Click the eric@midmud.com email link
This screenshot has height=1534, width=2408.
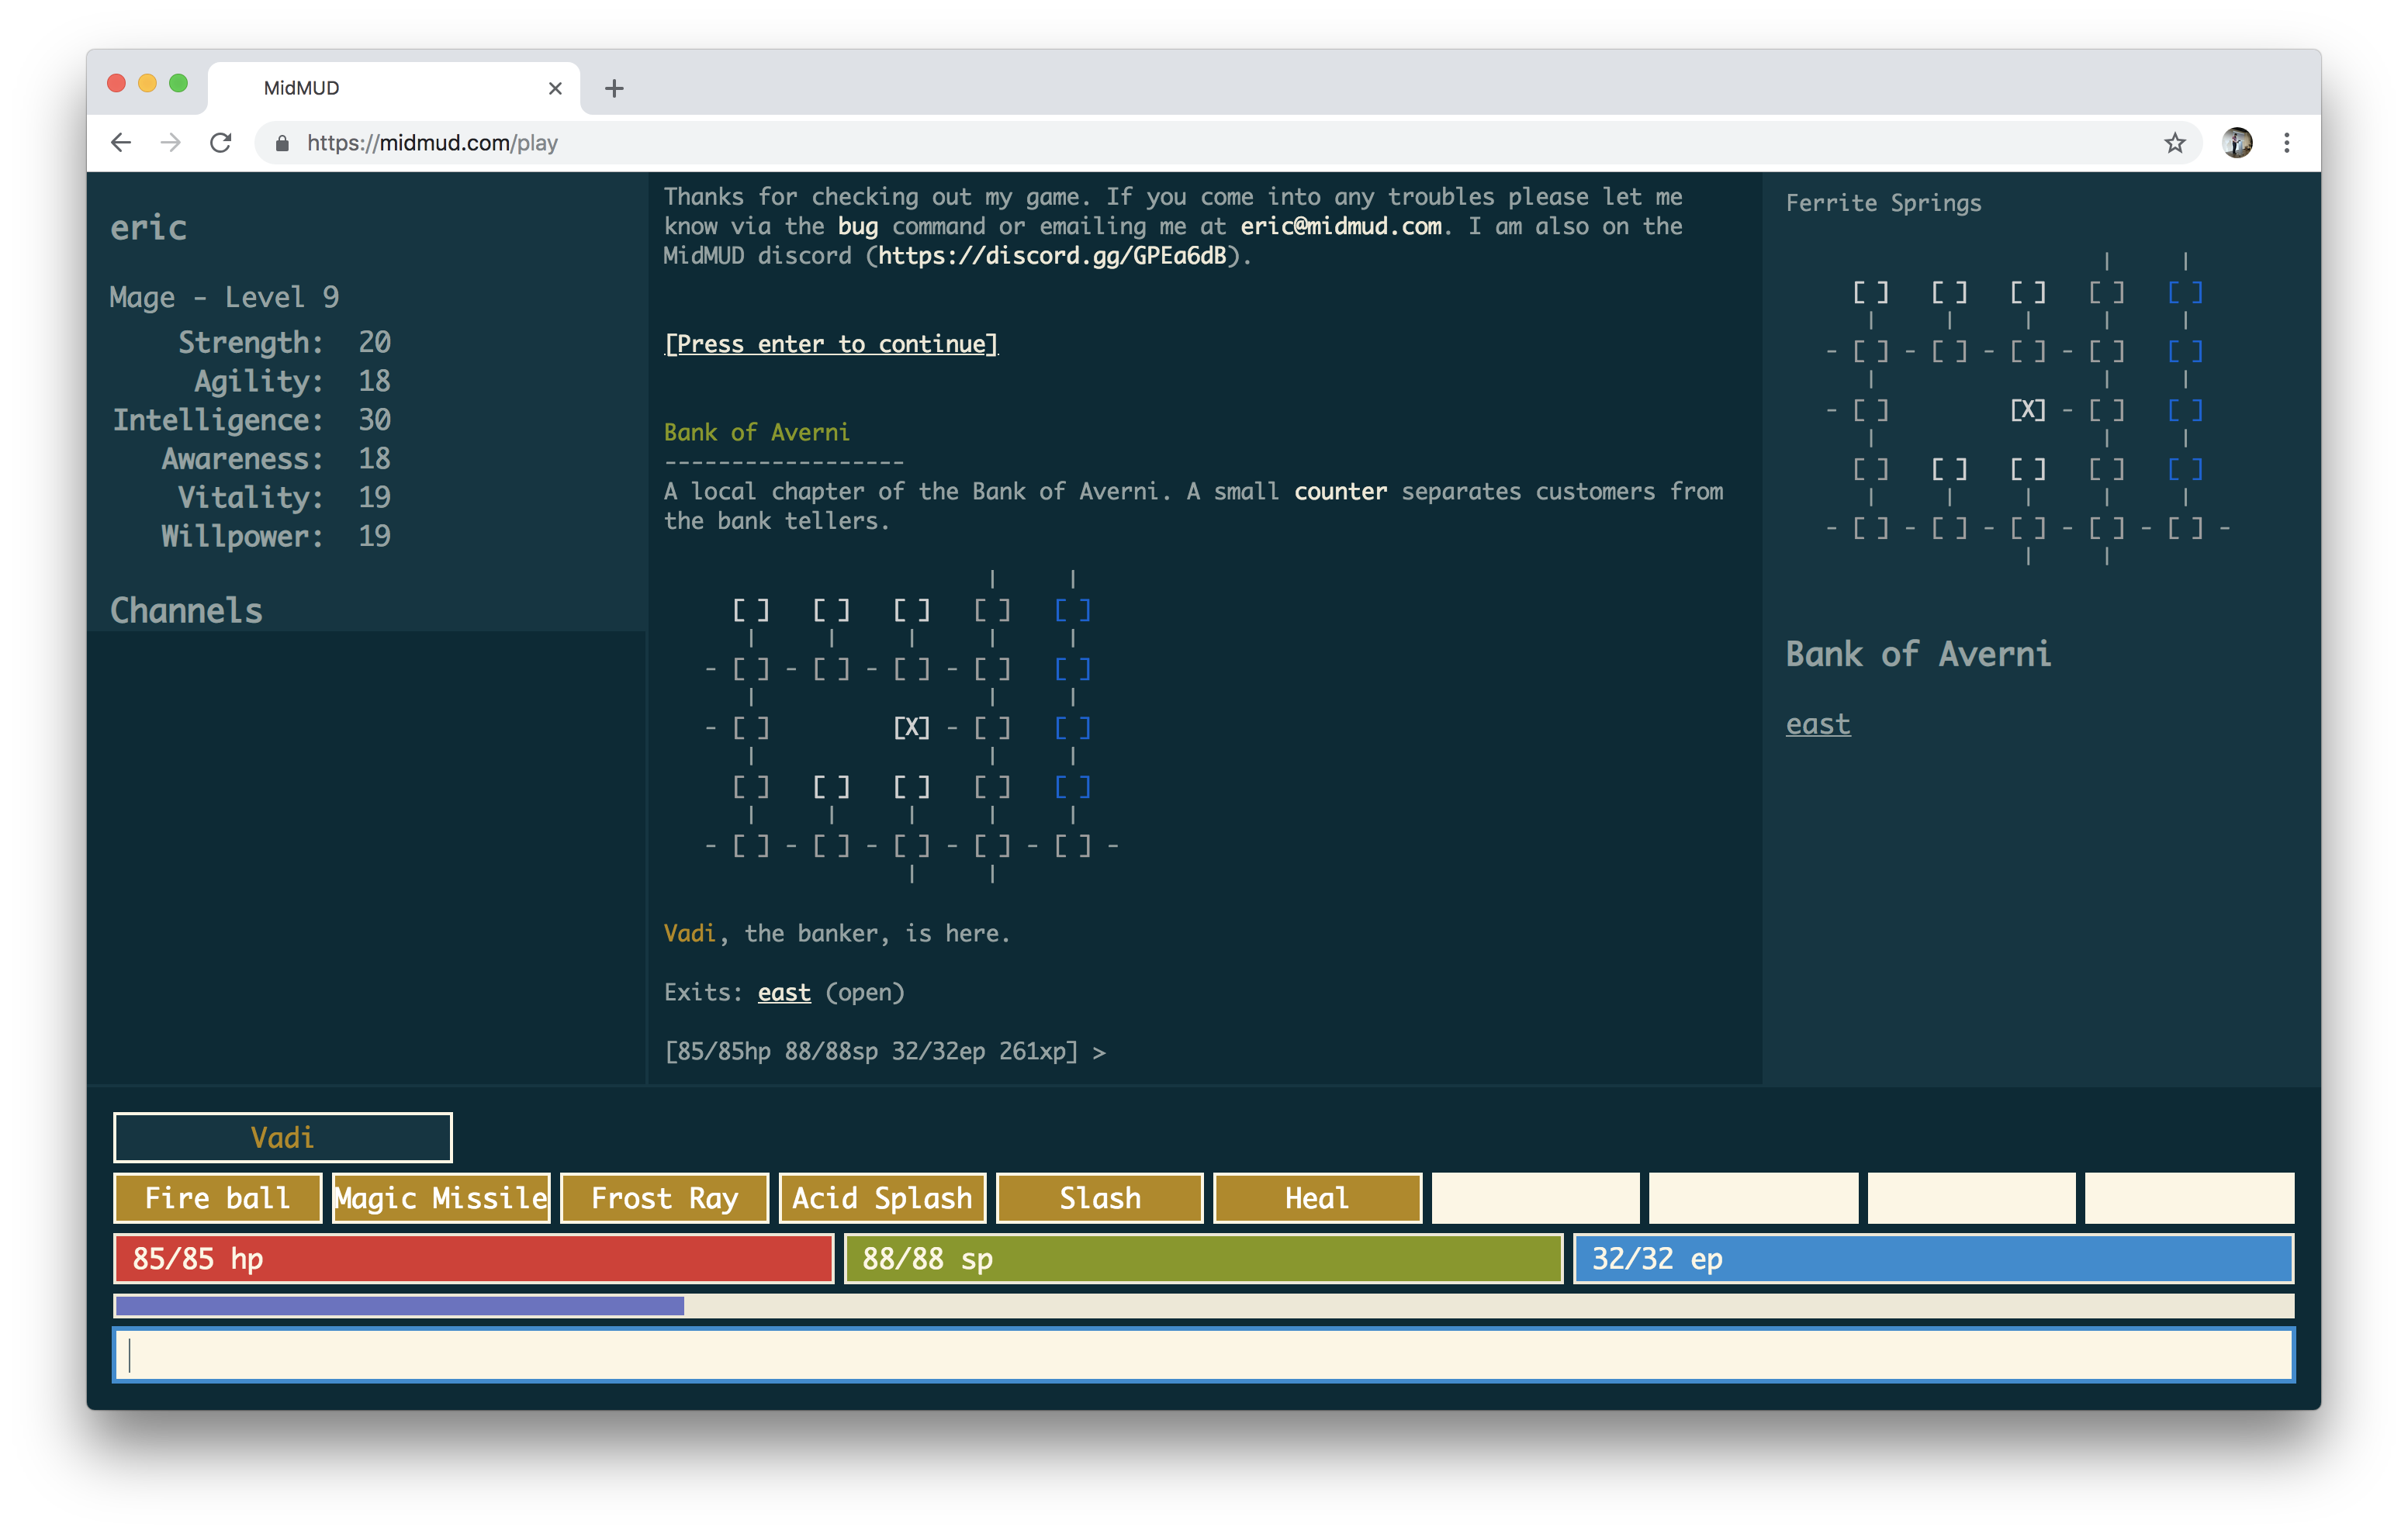1341,226
